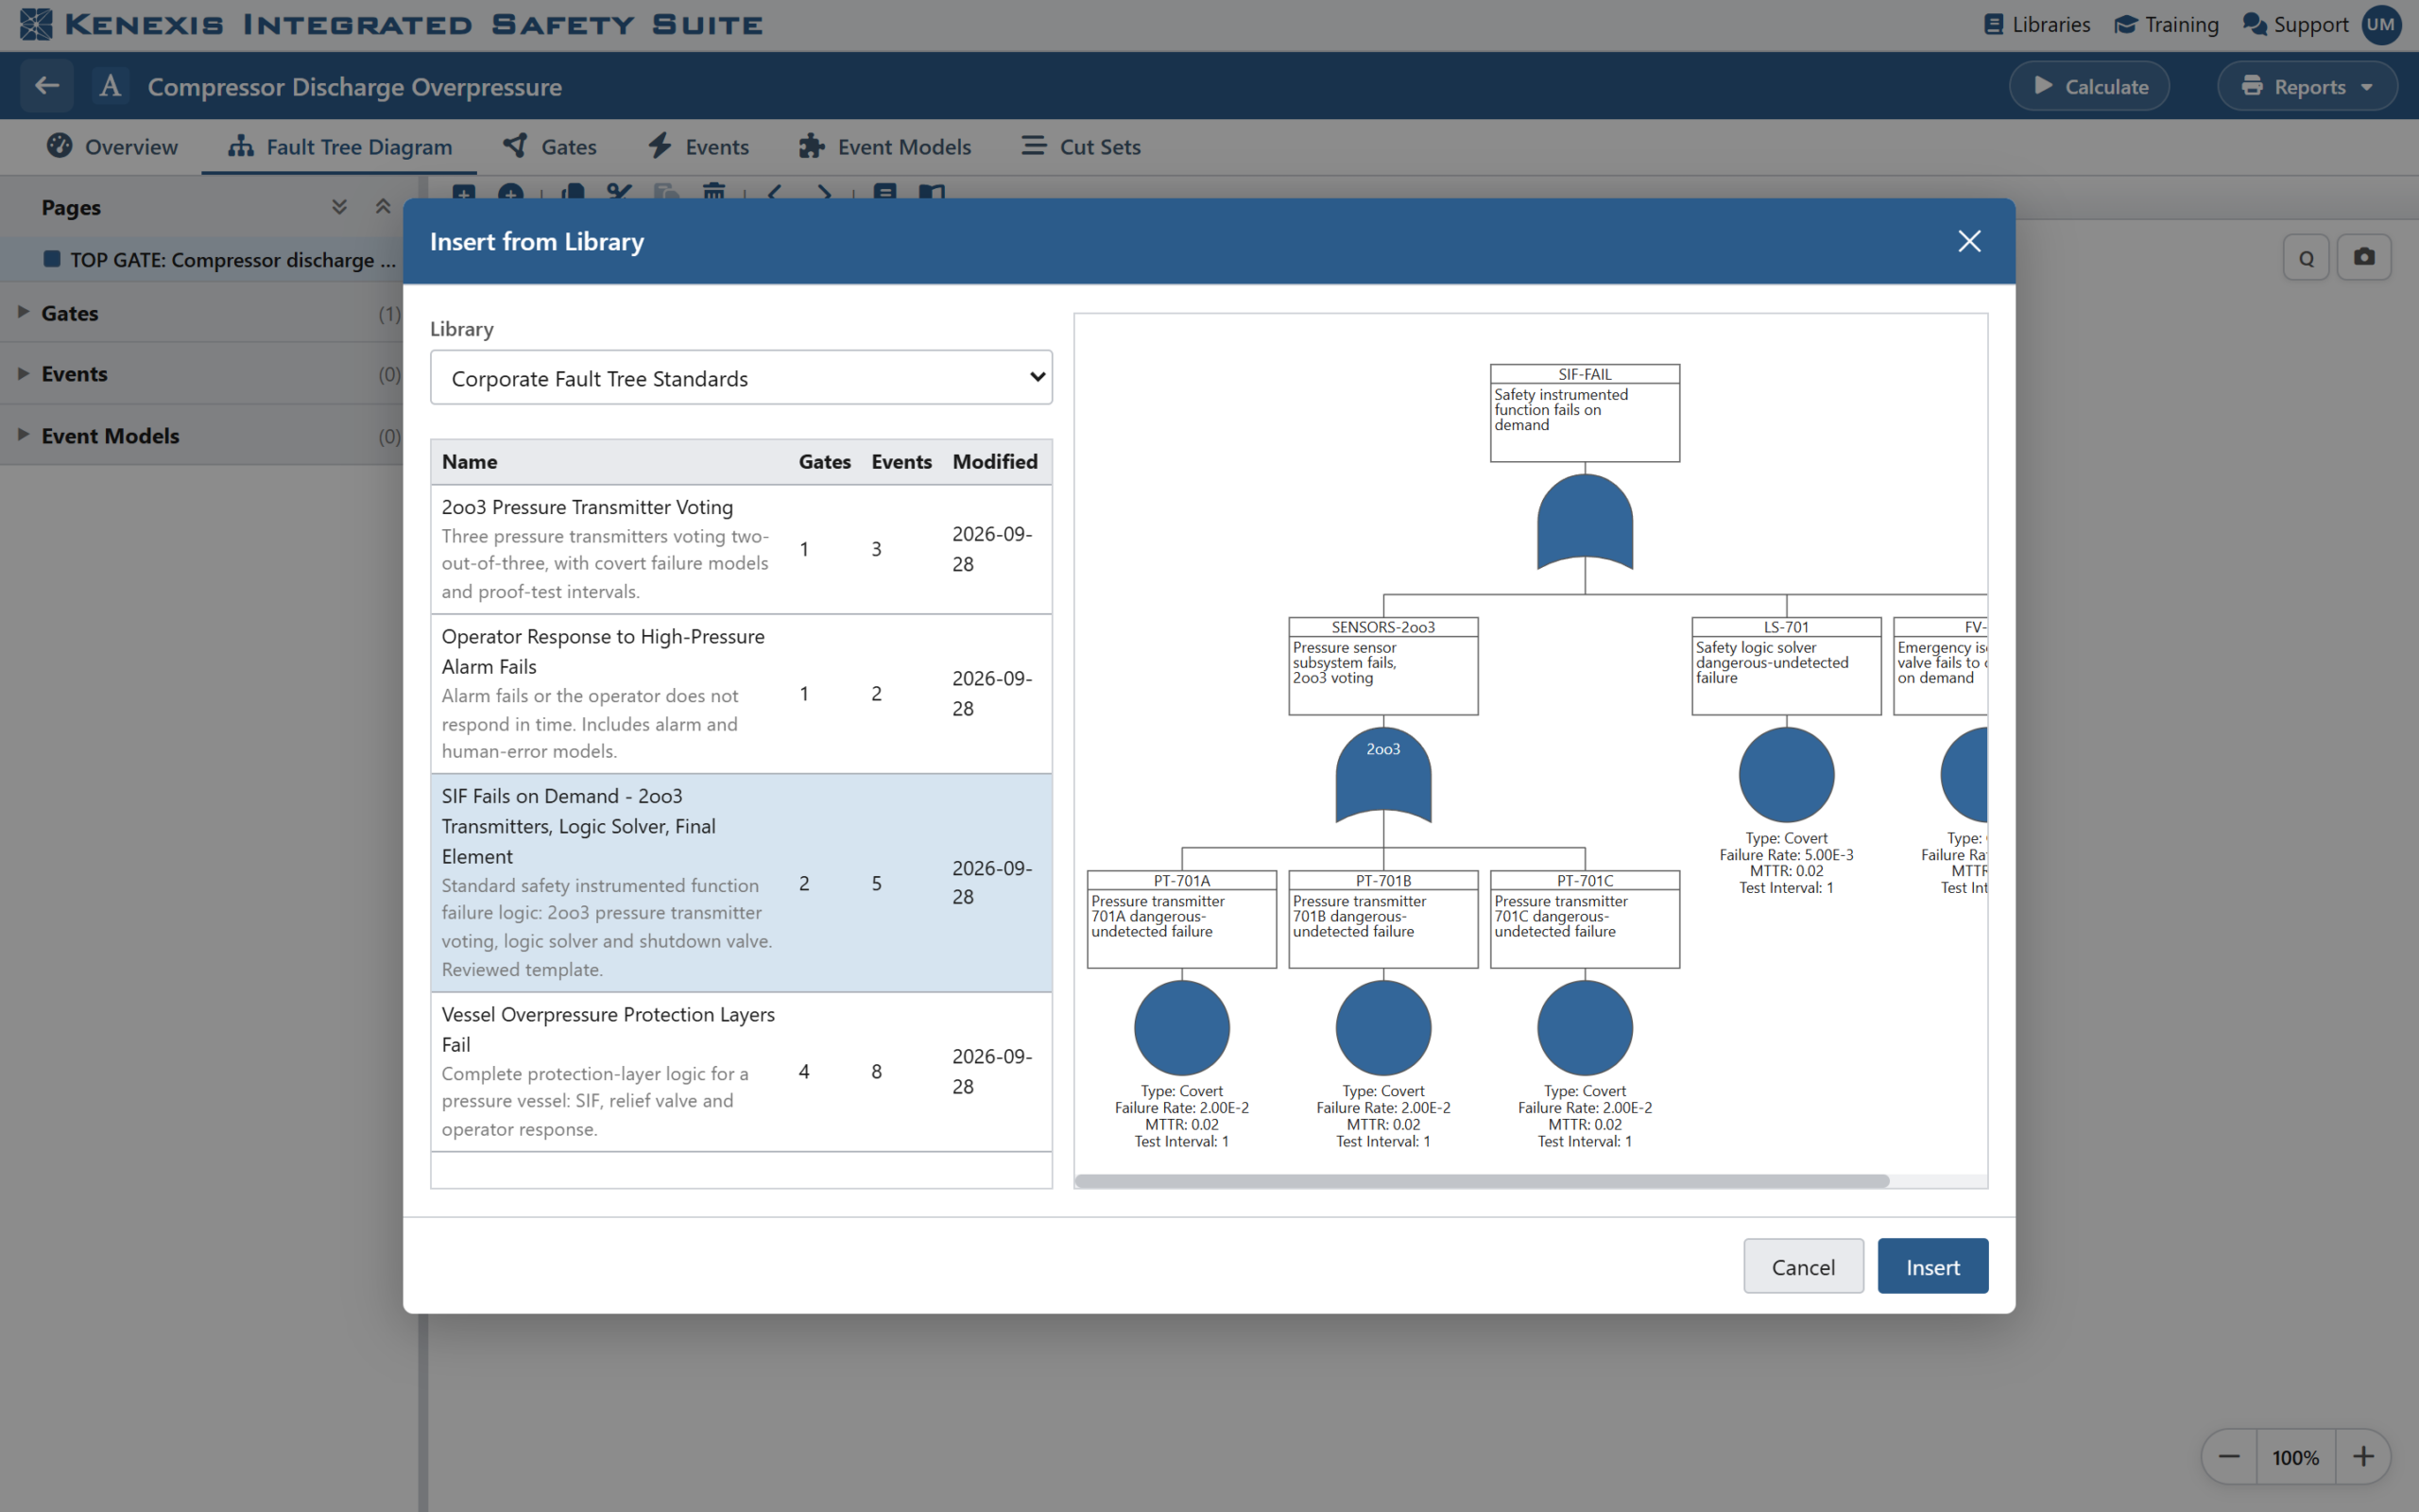The height and width of the screenshot is (1512, 2419).
Task: Click the PT-701A event circle in preview
Action: point(1181,1028)
